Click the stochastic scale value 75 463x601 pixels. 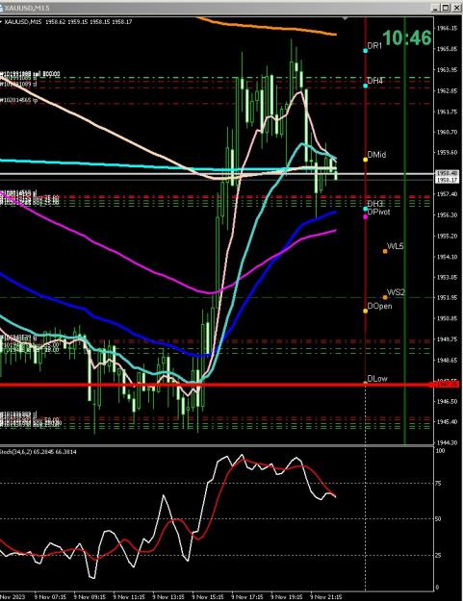tap(440, 484)
